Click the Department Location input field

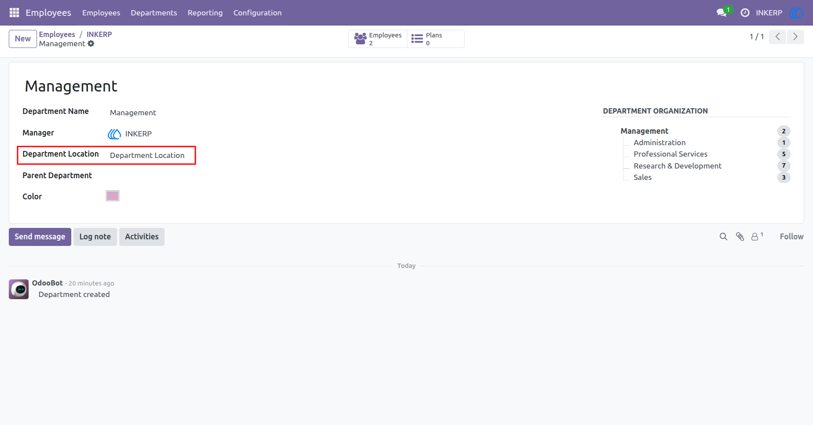147,155
